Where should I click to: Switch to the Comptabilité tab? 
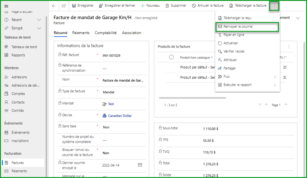tap(106, 33)
